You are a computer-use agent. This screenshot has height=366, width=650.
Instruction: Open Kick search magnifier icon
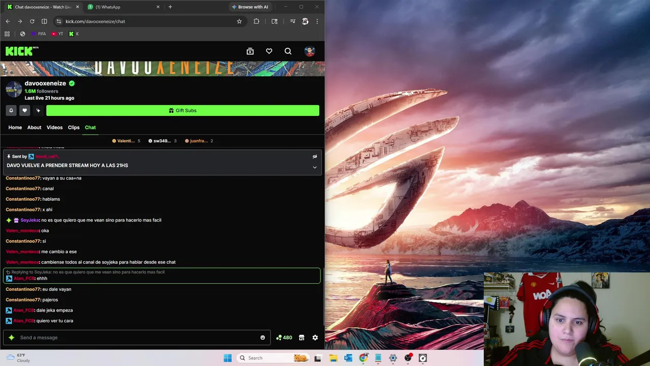[288, 51]
